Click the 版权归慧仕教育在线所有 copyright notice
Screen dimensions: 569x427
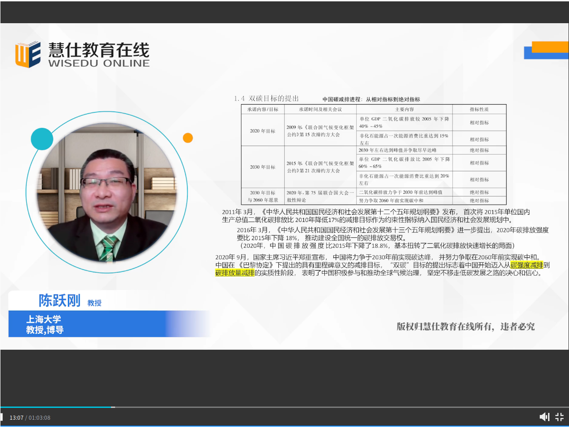[465, 327]
